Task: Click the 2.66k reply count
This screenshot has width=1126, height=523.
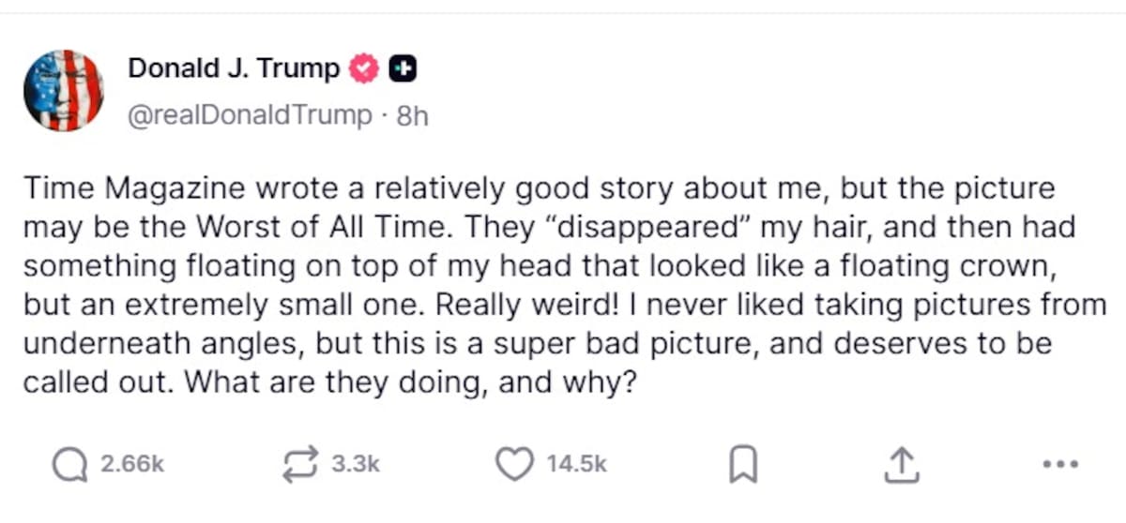Action: pos(132,464)
